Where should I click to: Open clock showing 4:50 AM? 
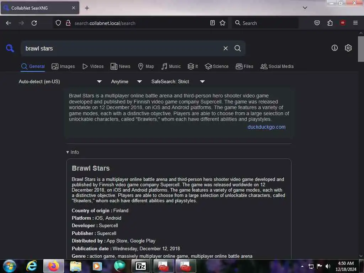click(346, 266)
